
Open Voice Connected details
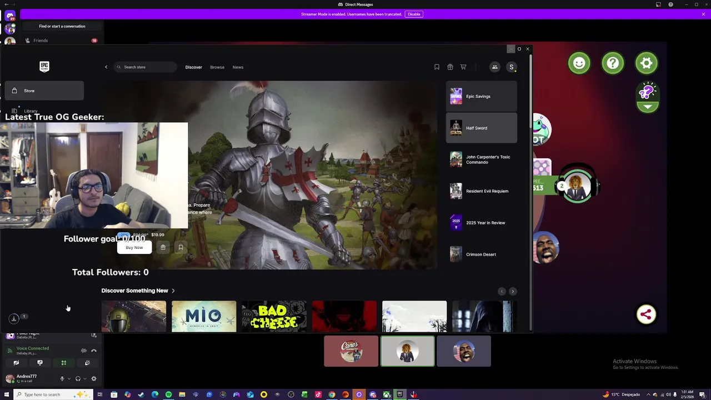33,348
